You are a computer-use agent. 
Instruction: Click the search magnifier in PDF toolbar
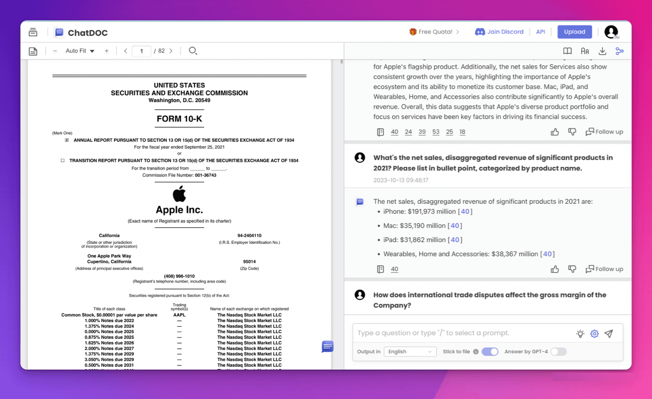(x=192, y=51)
